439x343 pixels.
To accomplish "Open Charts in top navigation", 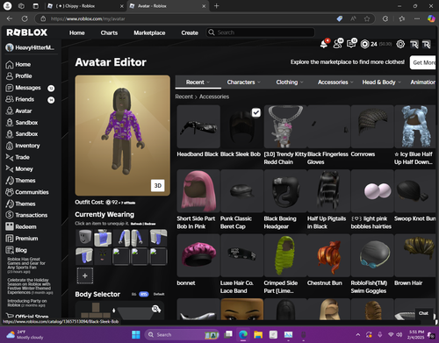I will coord(109,32).
